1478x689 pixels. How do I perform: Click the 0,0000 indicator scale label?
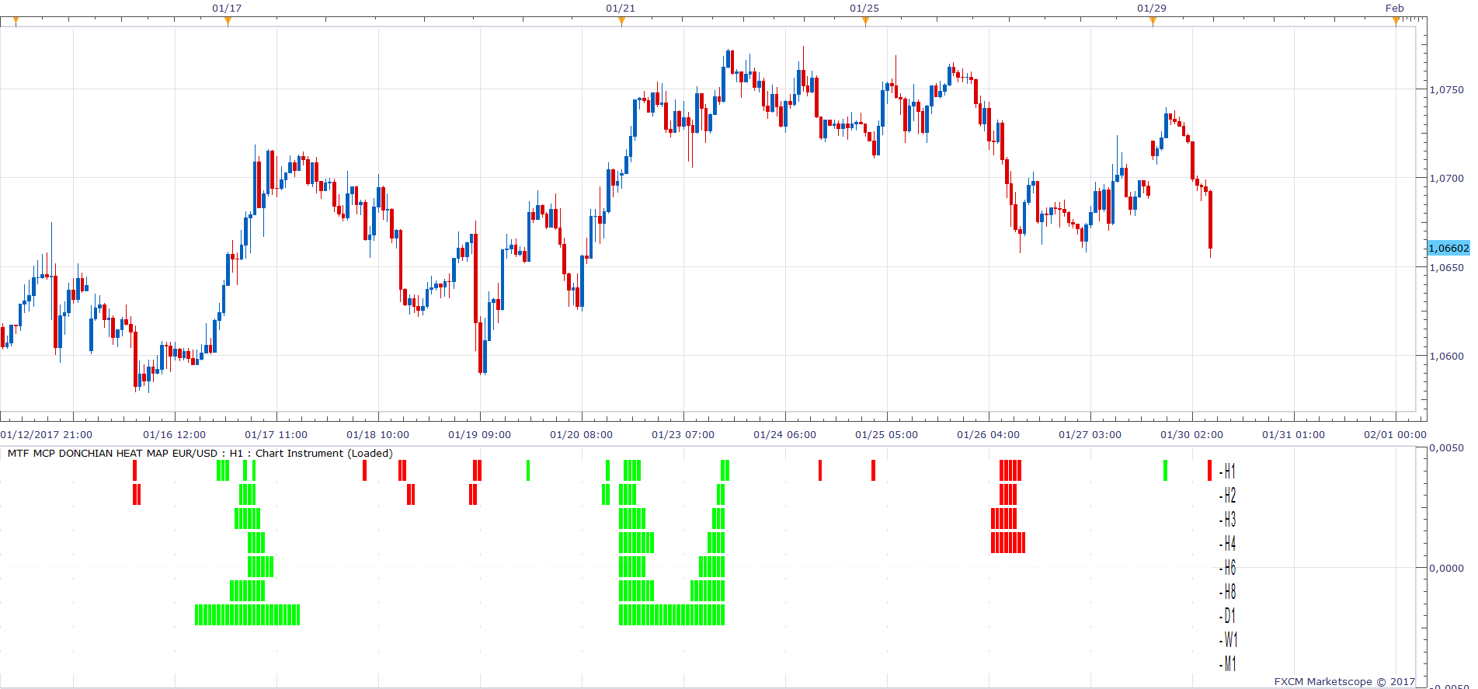tap(1447, 568)
